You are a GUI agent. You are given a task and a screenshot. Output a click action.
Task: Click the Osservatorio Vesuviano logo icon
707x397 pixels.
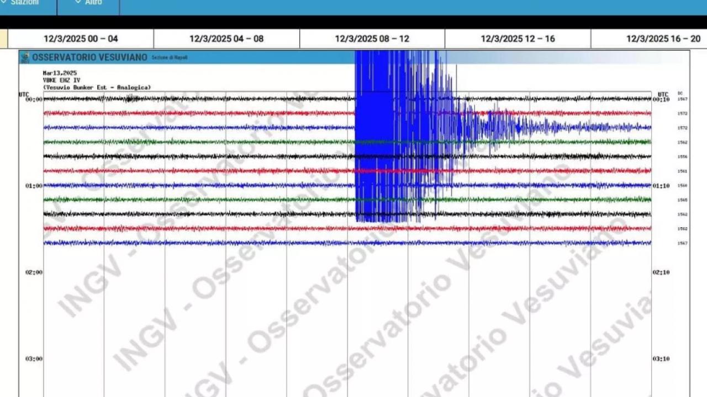tap(25, 57)
